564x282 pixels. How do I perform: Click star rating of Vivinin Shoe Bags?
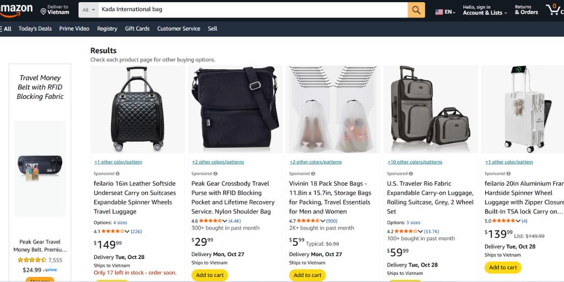click(306, 221)
